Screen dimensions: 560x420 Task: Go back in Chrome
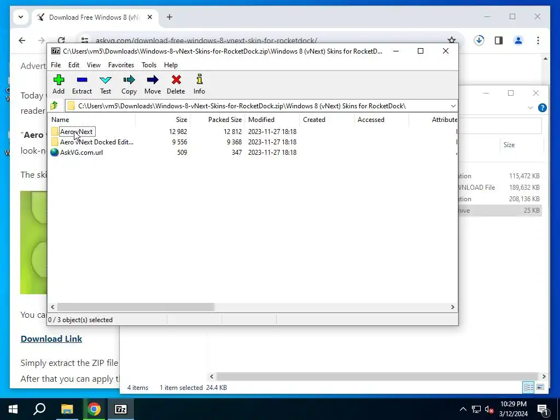point(22,40)
